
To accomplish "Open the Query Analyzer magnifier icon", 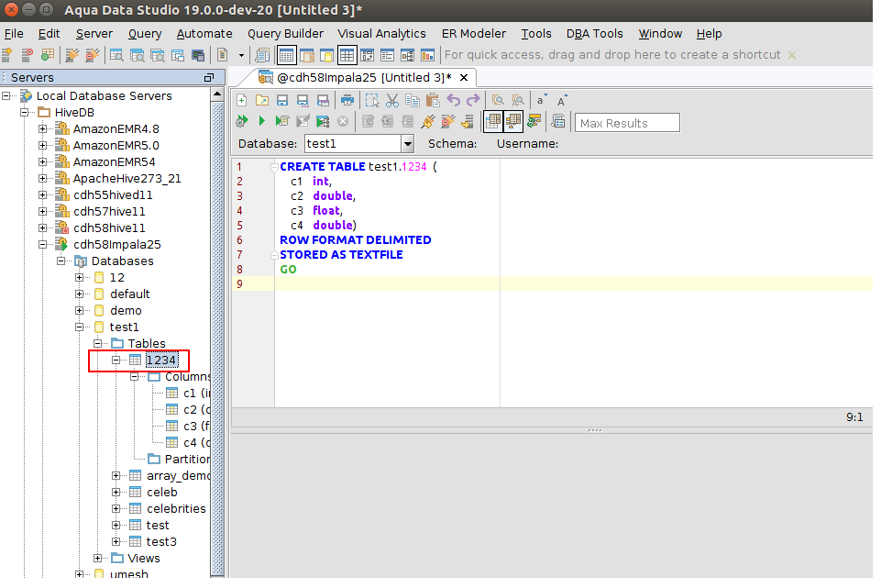I will 116,55.
